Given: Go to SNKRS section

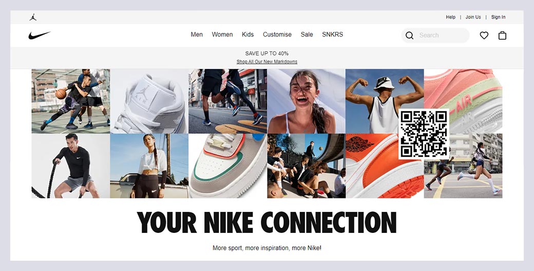Looking at the screenshot, I should pos(332,34).
